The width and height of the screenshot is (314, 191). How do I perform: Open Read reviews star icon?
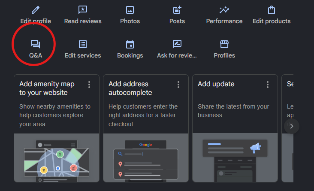pyautogui.click(x=83, y=10)
